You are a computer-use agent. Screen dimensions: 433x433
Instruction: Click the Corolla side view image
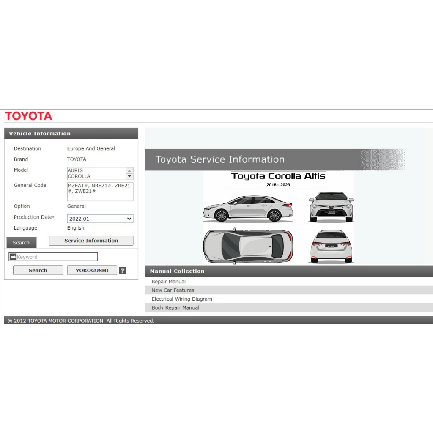point(248,208)
